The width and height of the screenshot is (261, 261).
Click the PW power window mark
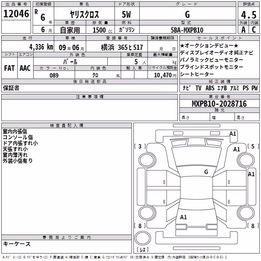tap(254, 88)
